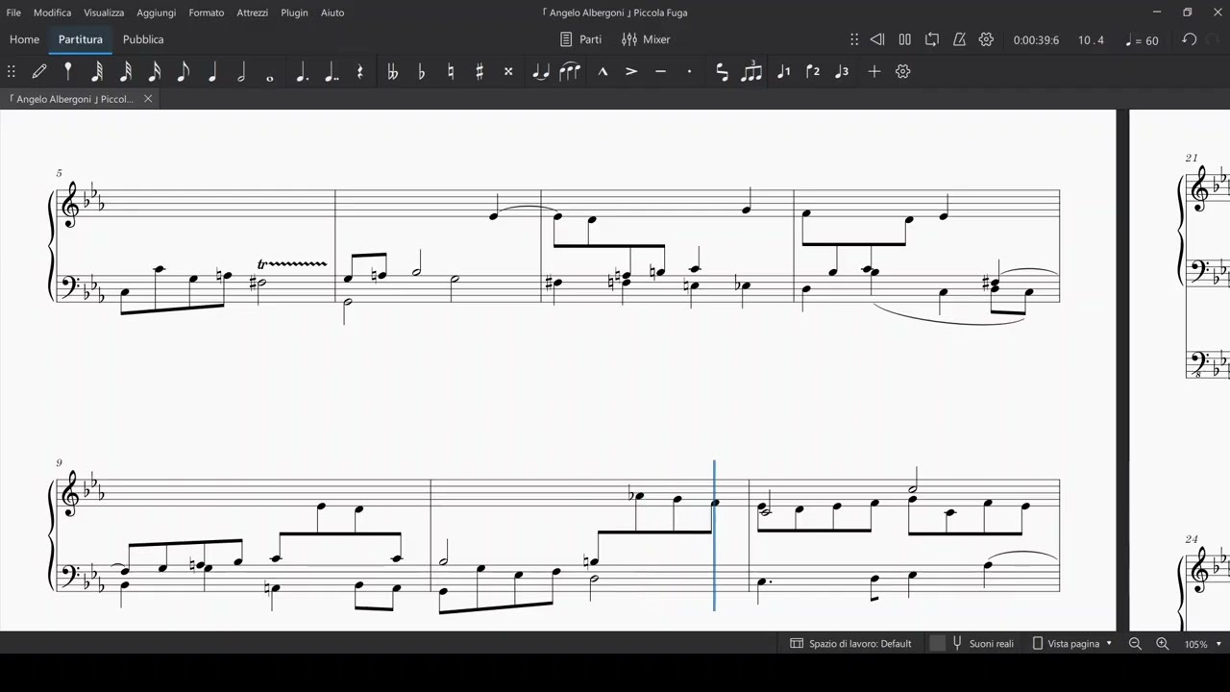This screenshot has width=1230, height=692.
Task: Apply staccato dot articulation
Action: (689, 71)
